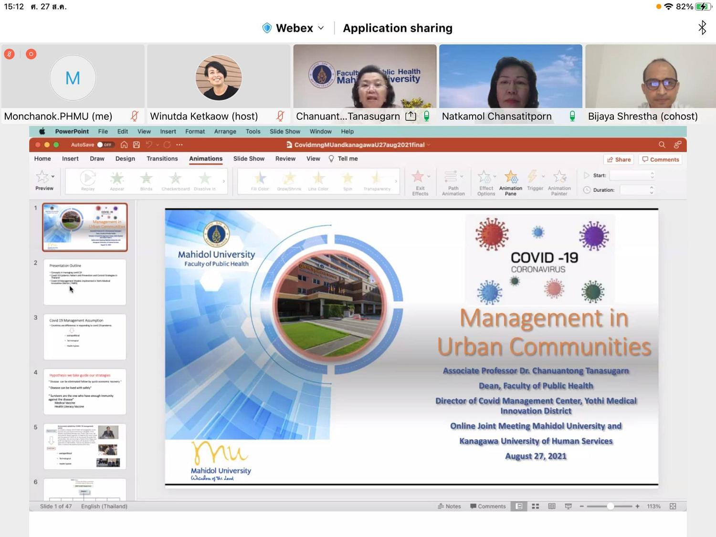The image size is (716, 537).
Task: Click the fit slide to window icon
Action: point(673,506)
